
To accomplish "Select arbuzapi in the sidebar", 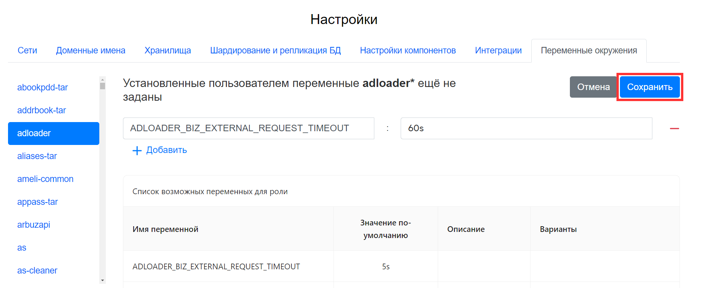I will click(34, 225).
